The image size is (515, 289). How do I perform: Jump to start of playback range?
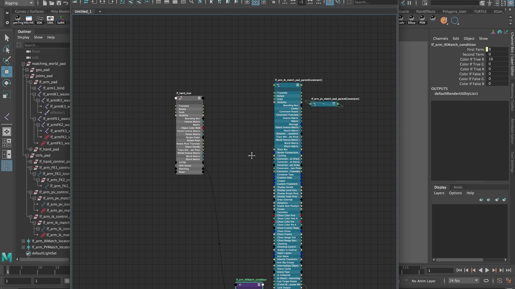coord(459,271)
